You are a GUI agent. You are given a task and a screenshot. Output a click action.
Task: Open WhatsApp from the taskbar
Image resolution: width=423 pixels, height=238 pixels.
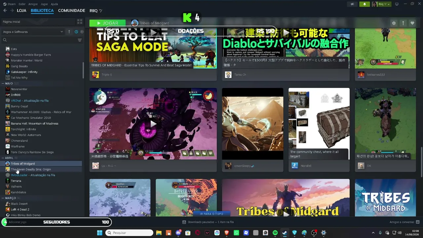(x=236, y=233)
